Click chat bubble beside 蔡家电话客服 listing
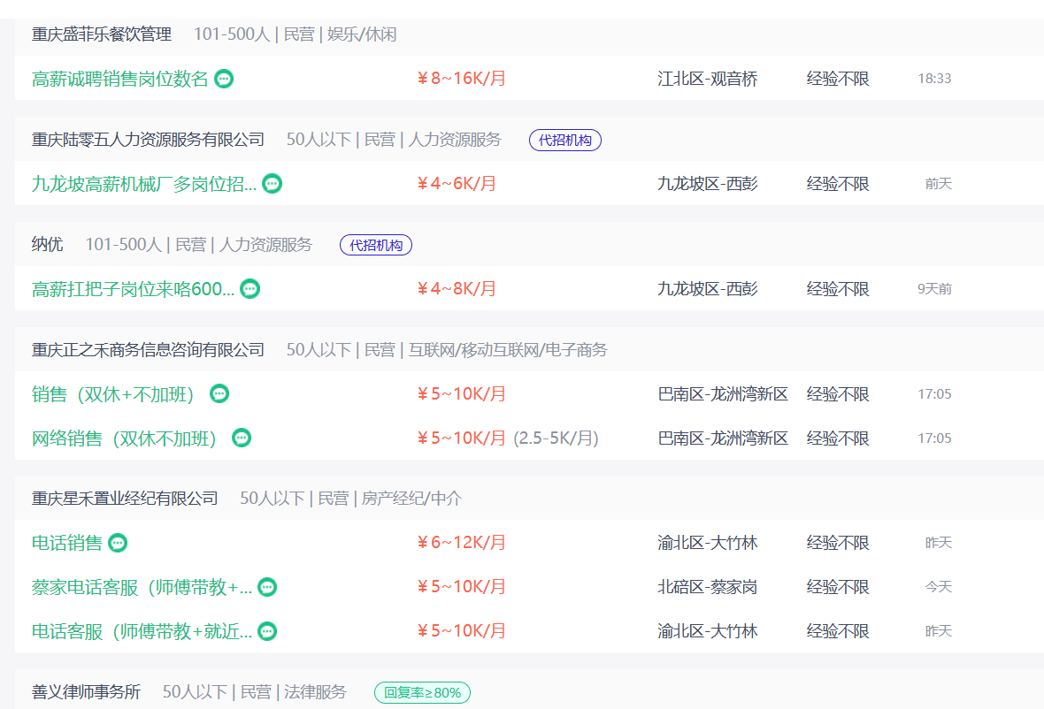This screenshot has height=709, width=1044. click(x=267, y=587)
